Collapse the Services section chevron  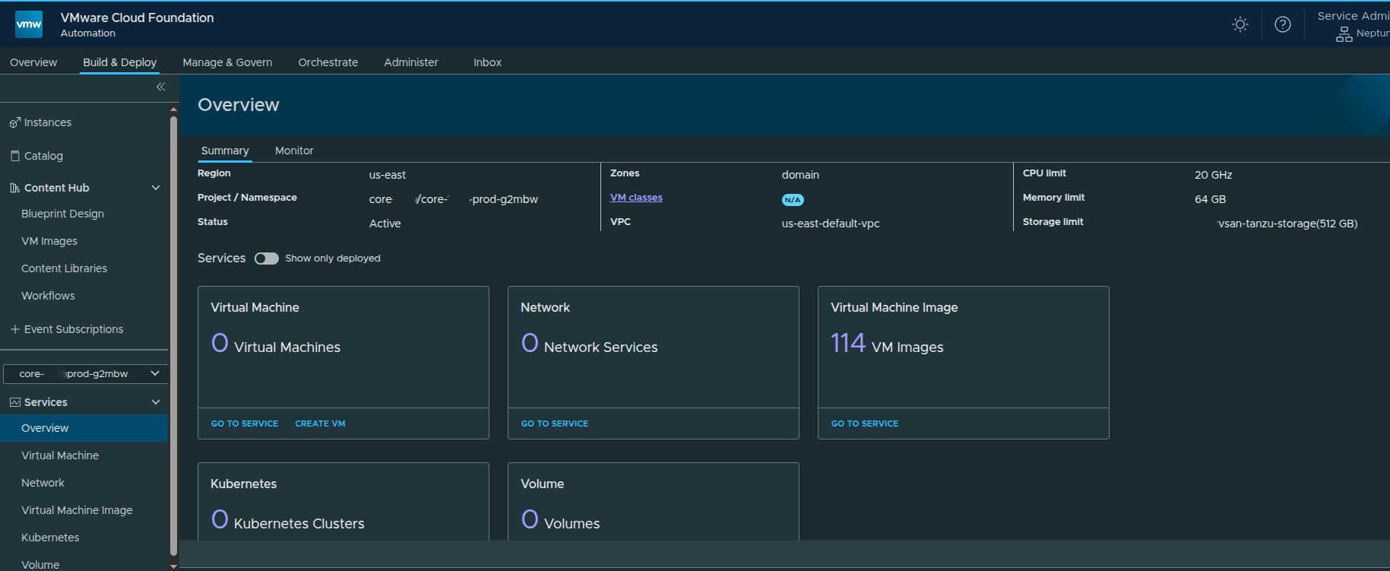pos(156,402)
